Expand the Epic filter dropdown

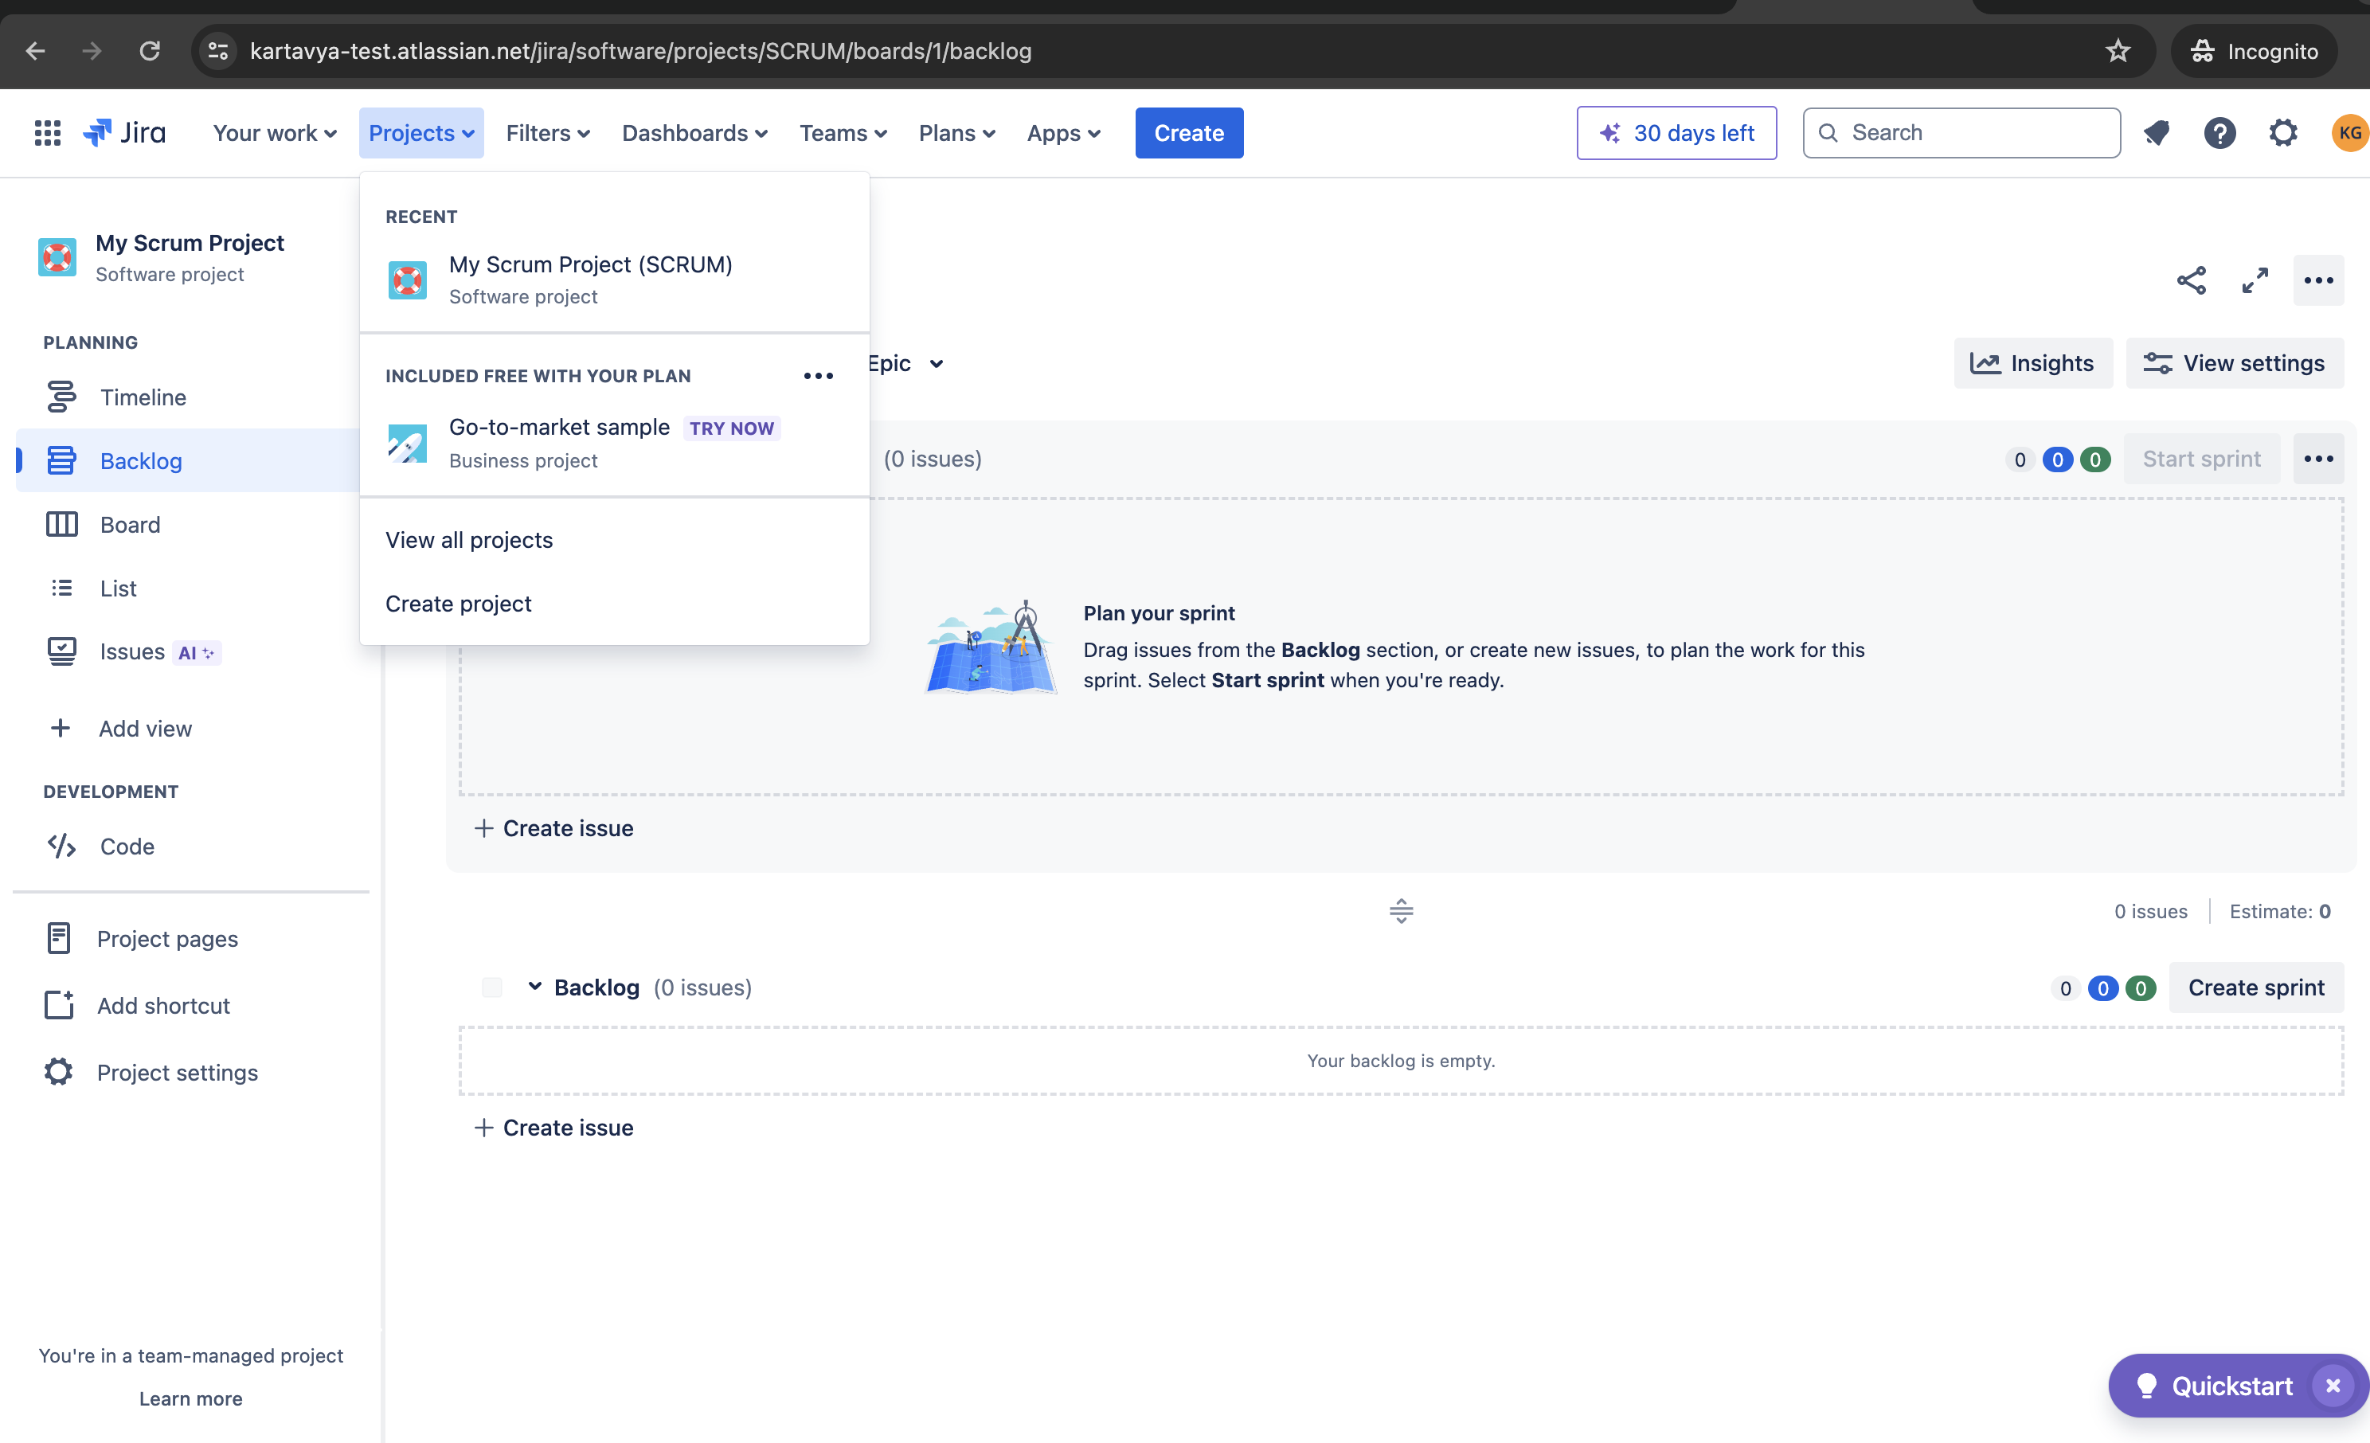click(x=904, y=362)
